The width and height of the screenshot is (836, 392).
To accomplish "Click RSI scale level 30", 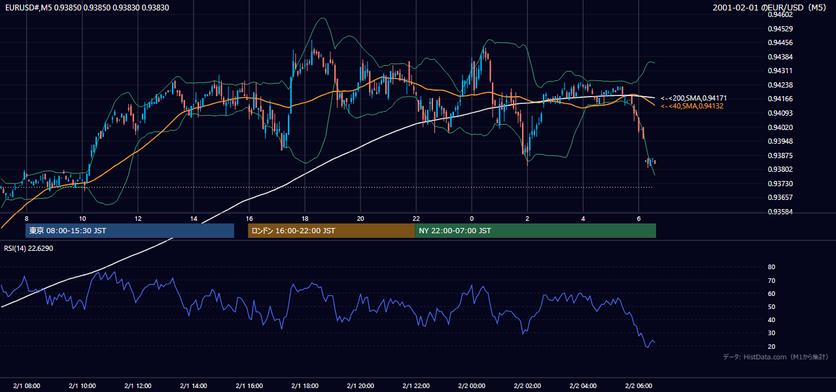I will [x=771, y=333].
